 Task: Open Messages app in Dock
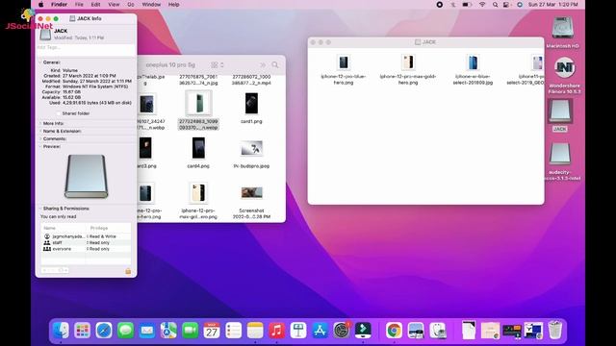tap(125, 330)
